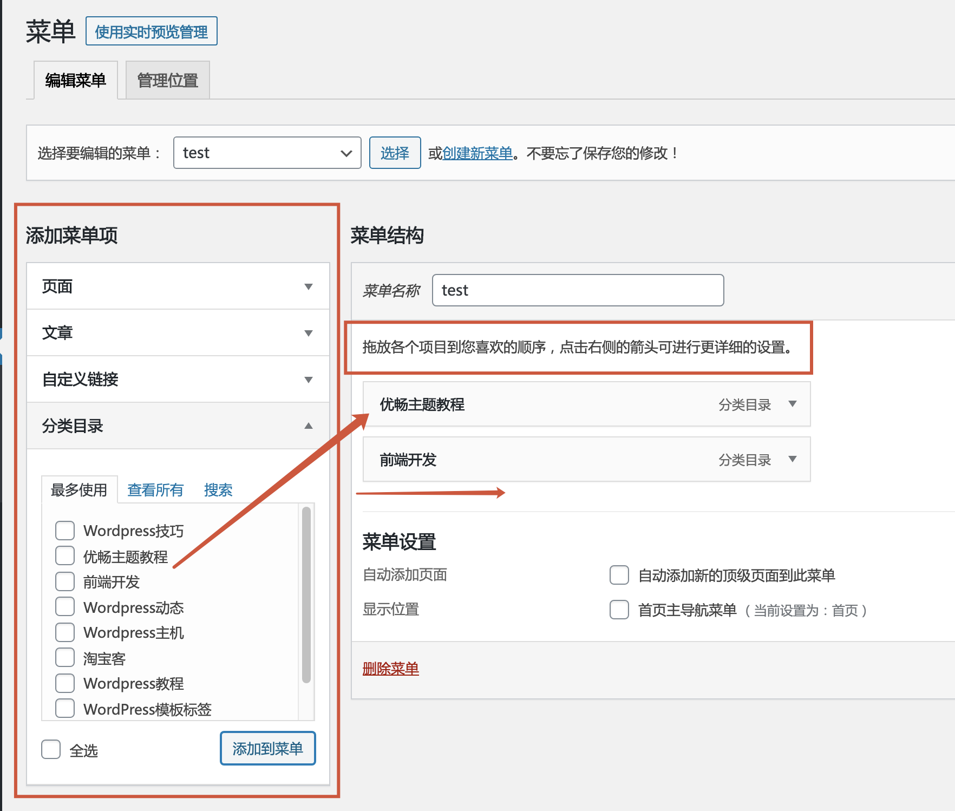The width and height of the screenshot is (955, 811).
Task: Check the Wordpress技巧 category checkbox
Action: tap(65, 531)
